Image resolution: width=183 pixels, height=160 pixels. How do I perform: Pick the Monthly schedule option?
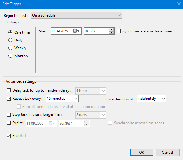point(10,56)
